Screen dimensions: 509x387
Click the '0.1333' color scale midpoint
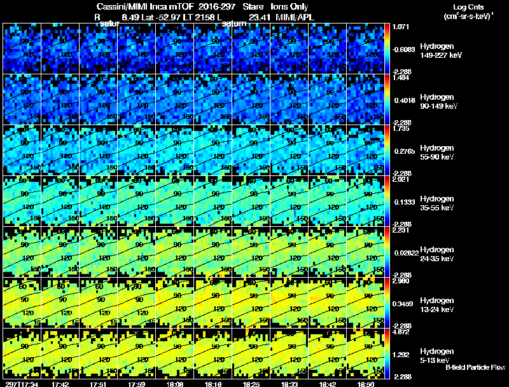(405, 202)
